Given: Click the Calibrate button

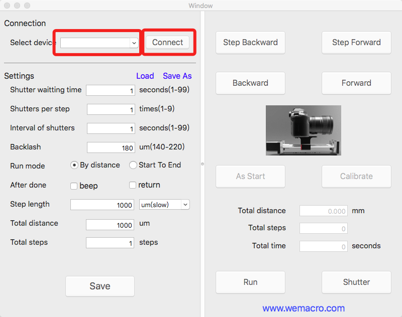Looking at the screenshot, I should [356, 177].
